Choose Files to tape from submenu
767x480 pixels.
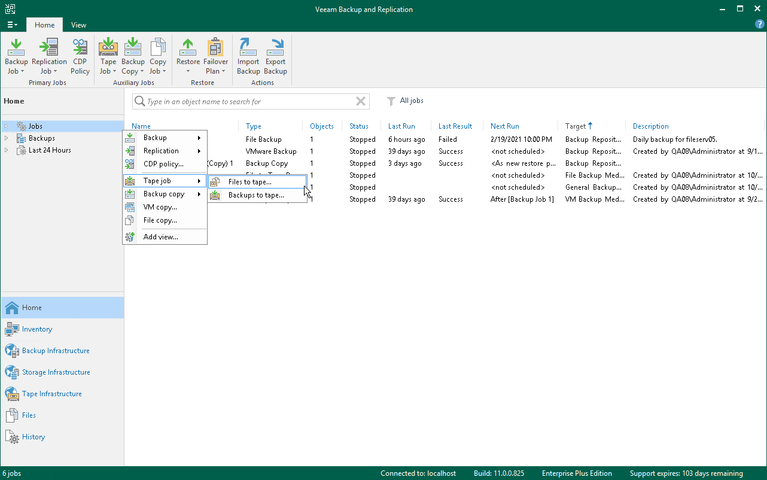coord(249,182)
